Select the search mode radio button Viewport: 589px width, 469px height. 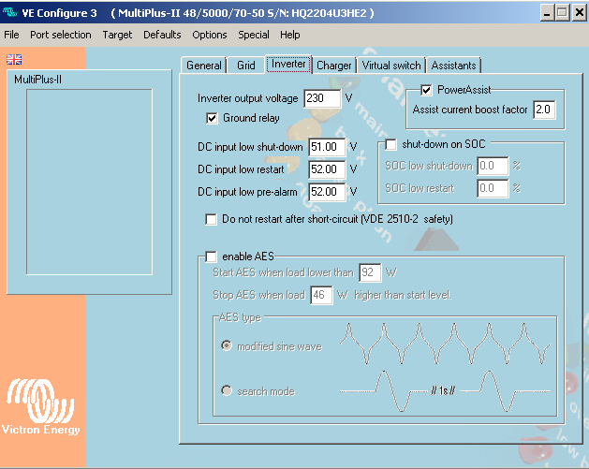227,390
